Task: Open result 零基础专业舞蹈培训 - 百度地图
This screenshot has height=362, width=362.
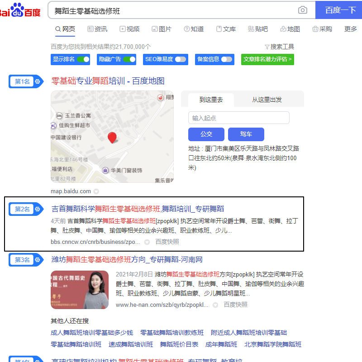Action: [x=108, y=81]
